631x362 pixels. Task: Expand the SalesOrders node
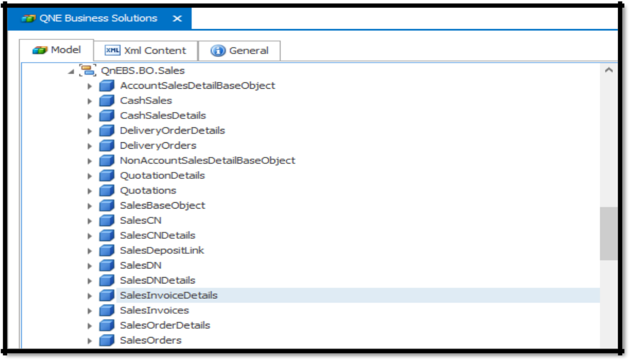(90, 341)
